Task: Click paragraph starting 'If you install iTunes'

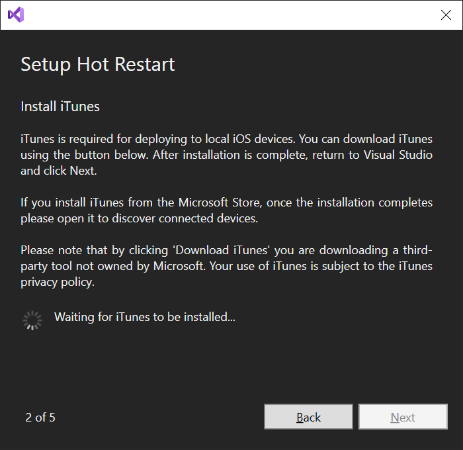Action: (x=226, y=210)
